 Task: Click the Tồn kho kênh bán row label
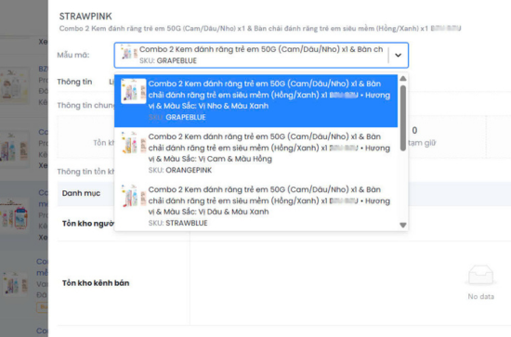click(x=96, y=283)
